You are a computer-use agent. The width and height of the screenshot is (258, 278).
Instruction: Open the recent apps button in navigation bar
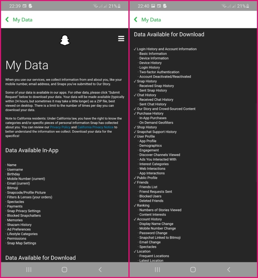[x=29, y=269]
